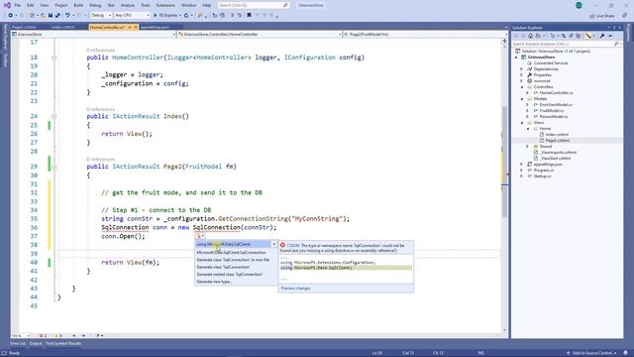This screenshot has height=357, width=634.
Task: Open the Find Symbol Results tab
Action: pos(63,344)
